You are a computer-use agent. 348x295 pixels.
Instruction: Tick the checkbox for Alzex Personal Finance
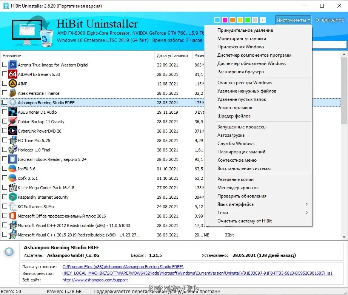pos(5,93)
